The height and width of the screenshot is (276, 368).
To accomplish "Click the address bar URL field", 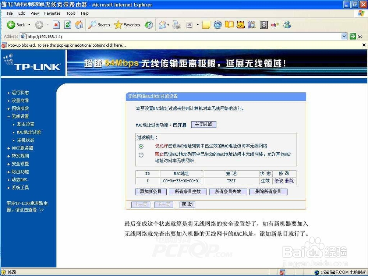I will (x=183, y=36).
